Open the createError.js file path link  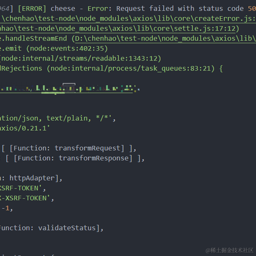click(128, 18)
